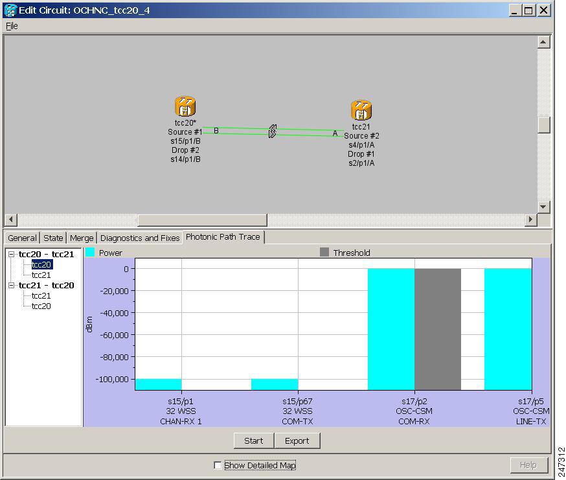Select highlighted tcc20 under tcc20 - tcc21
Screen dimensions: 566x480
point(41,265)
